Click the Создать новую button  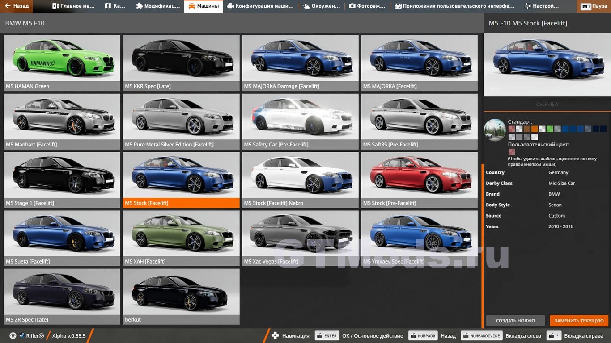(515, 321)
